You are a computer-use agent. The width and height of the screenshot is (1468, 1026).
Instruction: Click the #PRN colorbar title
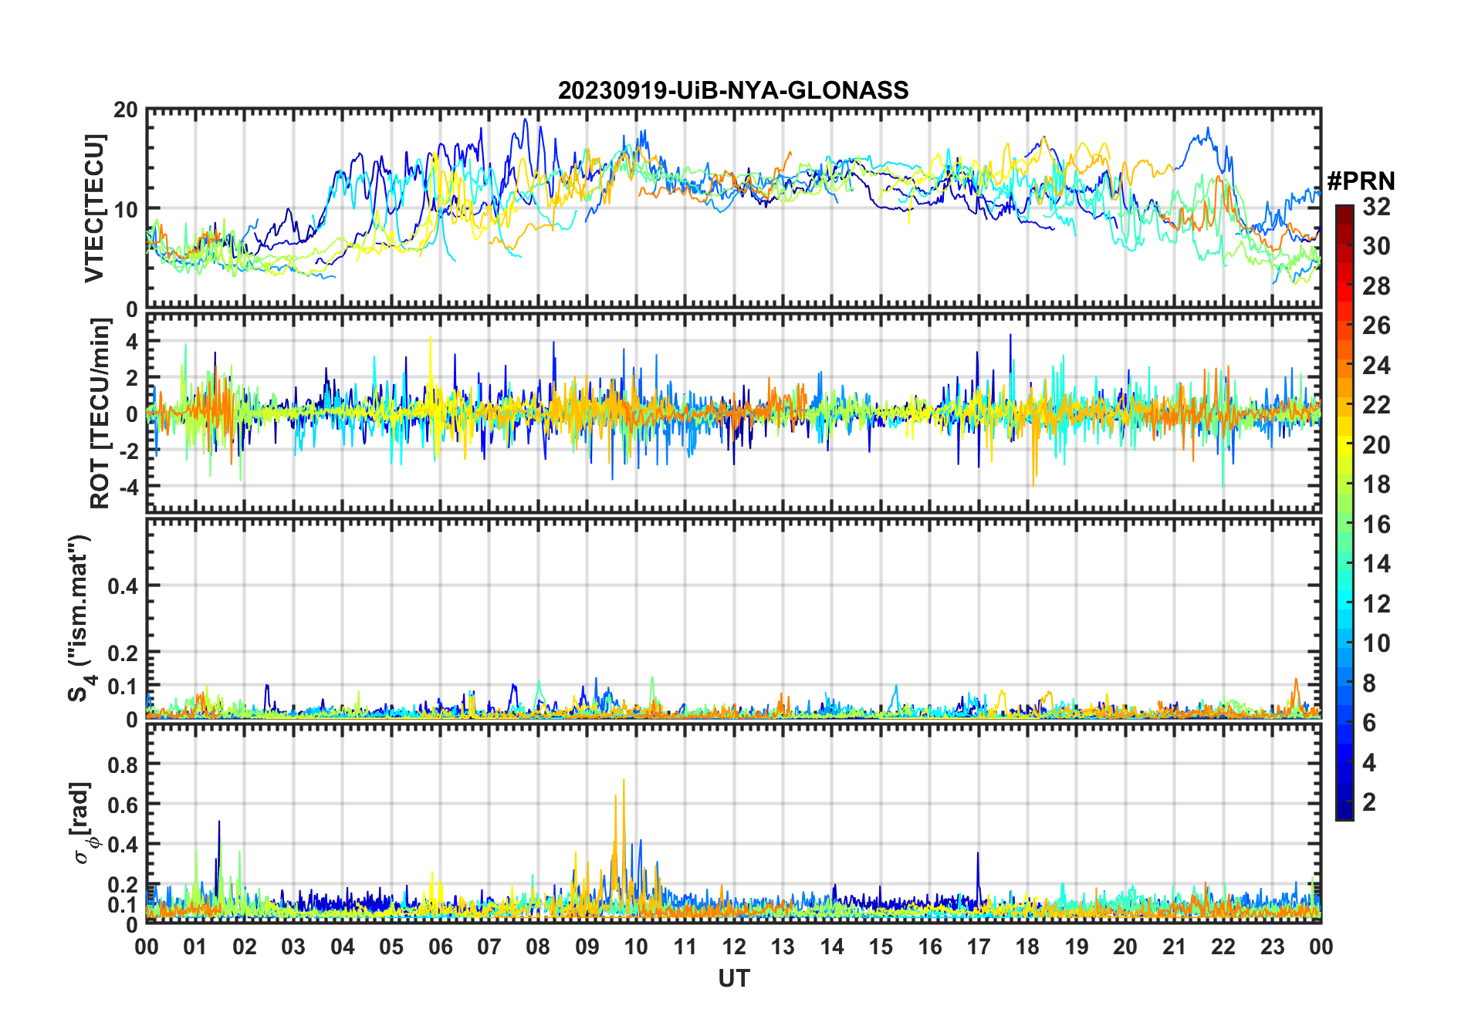(x=1361, y=181)
